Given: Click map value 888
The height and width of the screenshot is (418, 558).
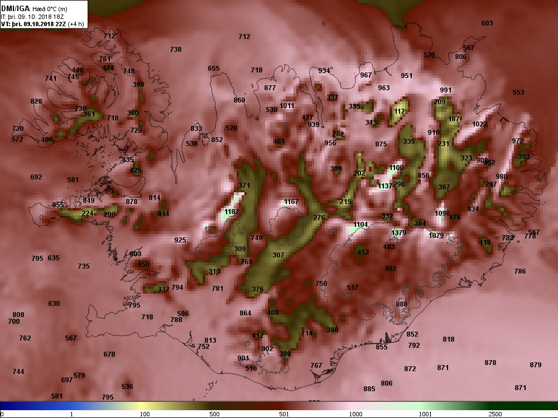Looking at the screenshot, I should (x=401, y=304).
